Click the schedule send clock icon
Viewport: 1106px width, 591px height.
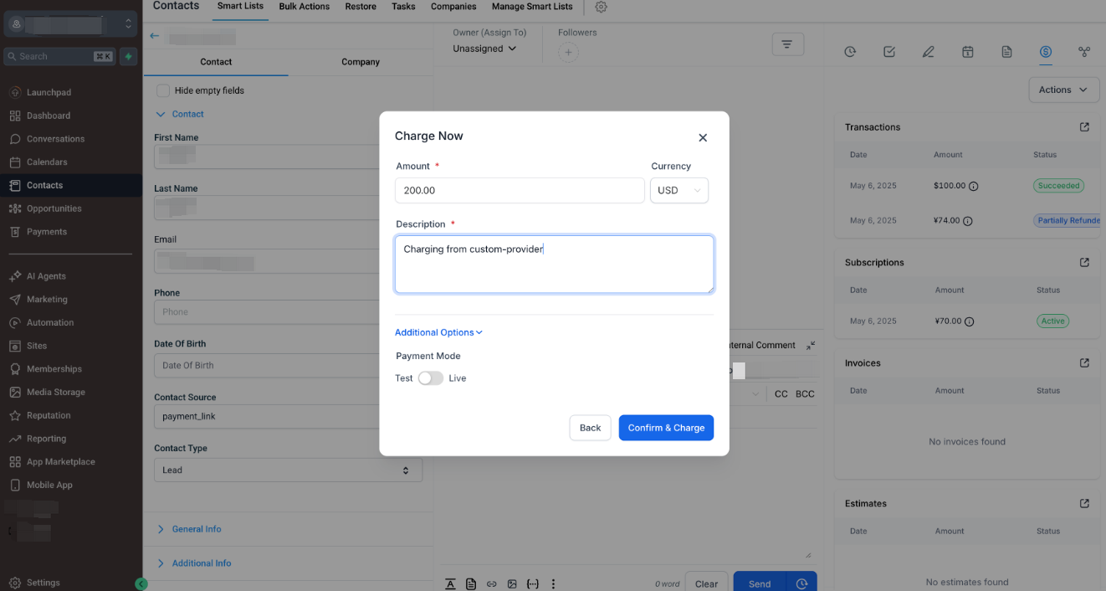pyautogui.click(x=801, y=584)
